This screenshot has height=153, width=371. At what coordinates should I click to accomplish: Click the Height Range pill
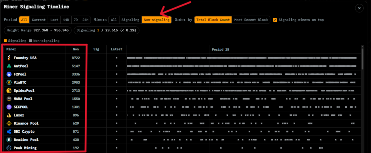tap(38, 30)
